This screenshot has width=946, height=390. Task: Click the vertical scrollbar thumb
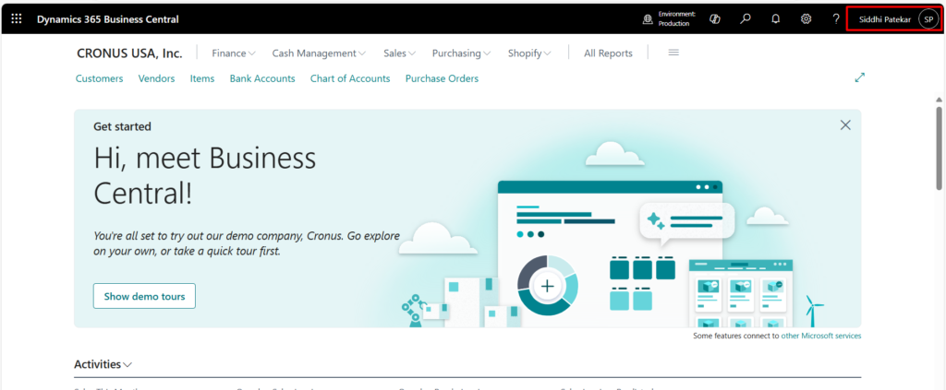click(939, 148)
